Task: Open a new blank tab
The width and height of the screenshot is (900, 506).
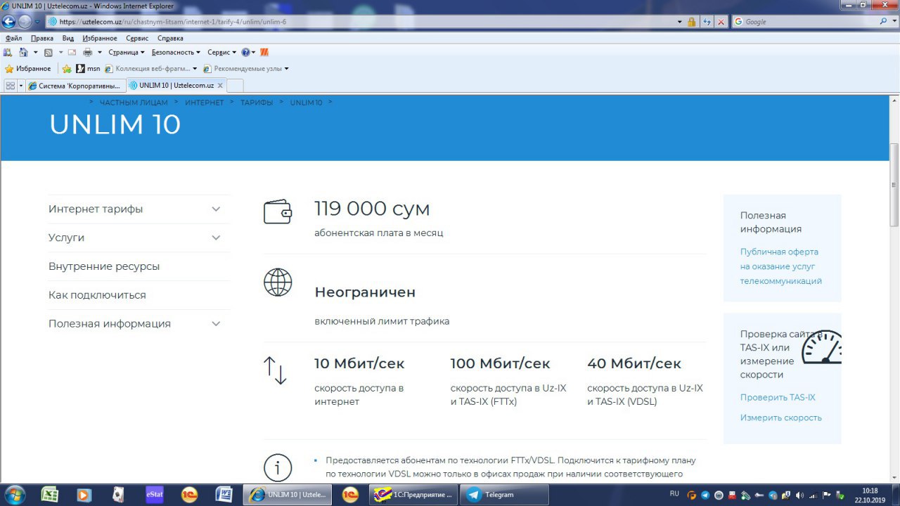Action: (235, 86)
